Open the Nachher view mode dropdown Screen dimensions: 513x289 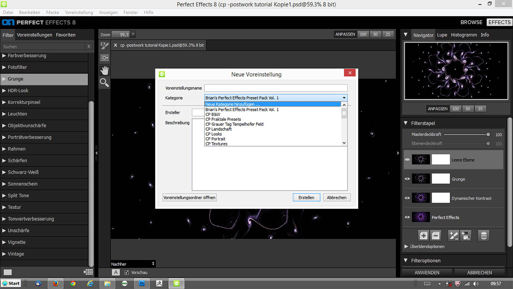point(133,264)
